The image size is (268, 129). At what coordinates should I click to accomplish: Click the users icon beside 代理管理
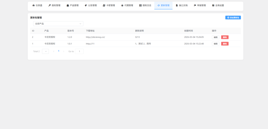(122, 5)
